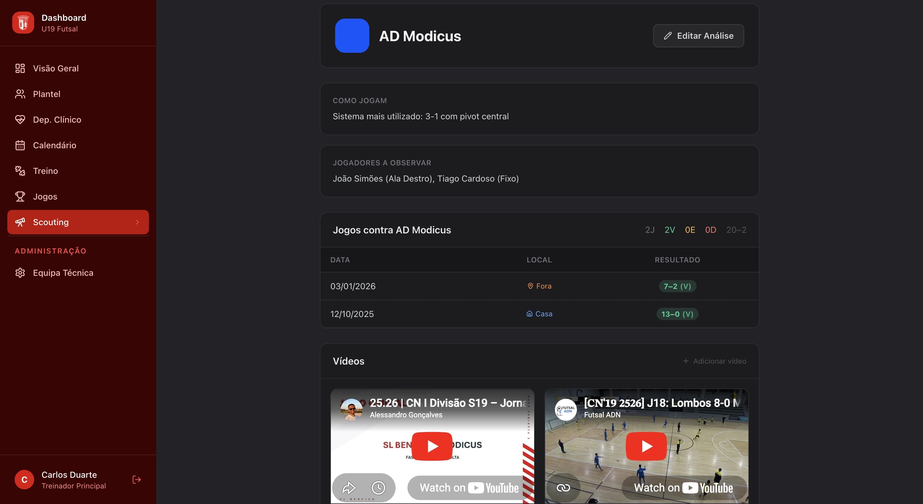Play the SL Benfica vs Modicus video
The width and height of the screenshot is (923, 504).
click(432, 446)
